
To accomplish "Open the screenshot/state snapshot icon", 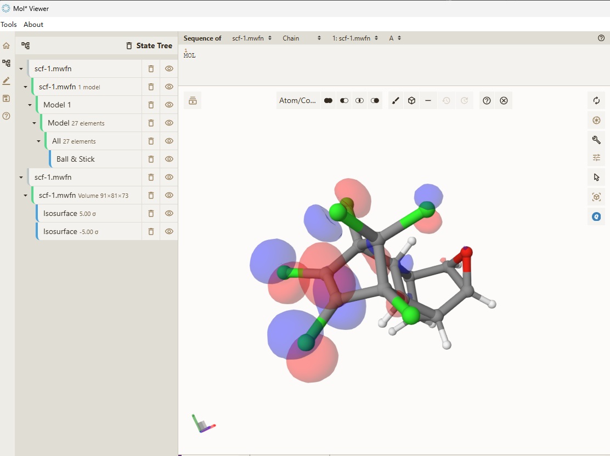I will click(596, 121).
